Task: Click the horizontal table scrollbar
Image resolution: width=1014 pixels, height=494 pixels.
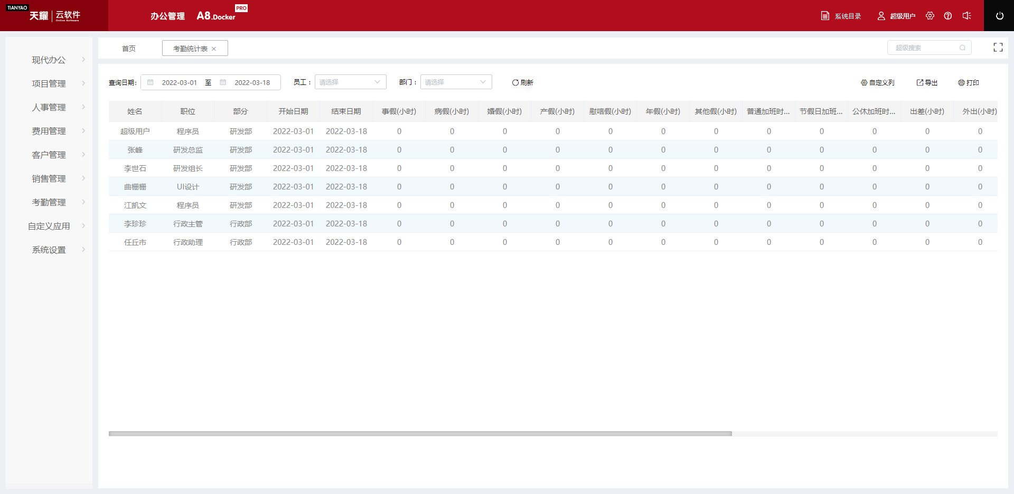Action: coord(420,434)
